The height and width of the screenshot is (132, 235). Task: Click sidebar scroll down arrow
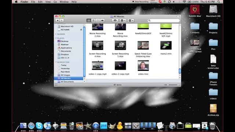click(x=84, y=81)
